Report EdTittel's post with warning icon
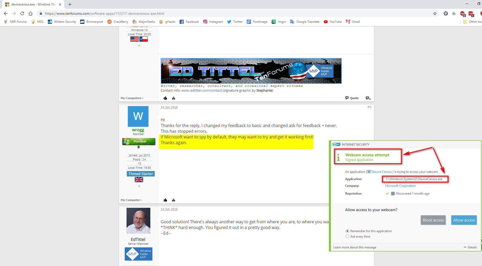Screen dimensions: 482x266 pos(174,98)
